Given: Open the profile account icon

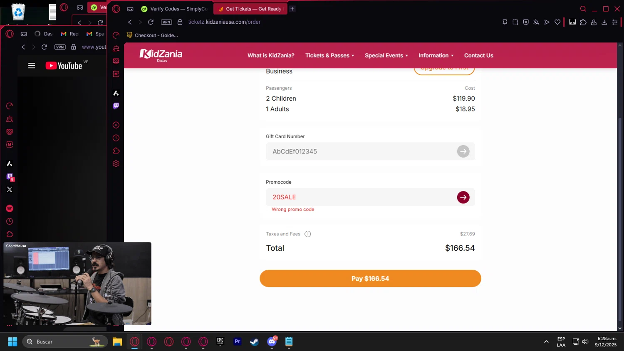Looking at the screenshot, I should click(x=594, y=22).
